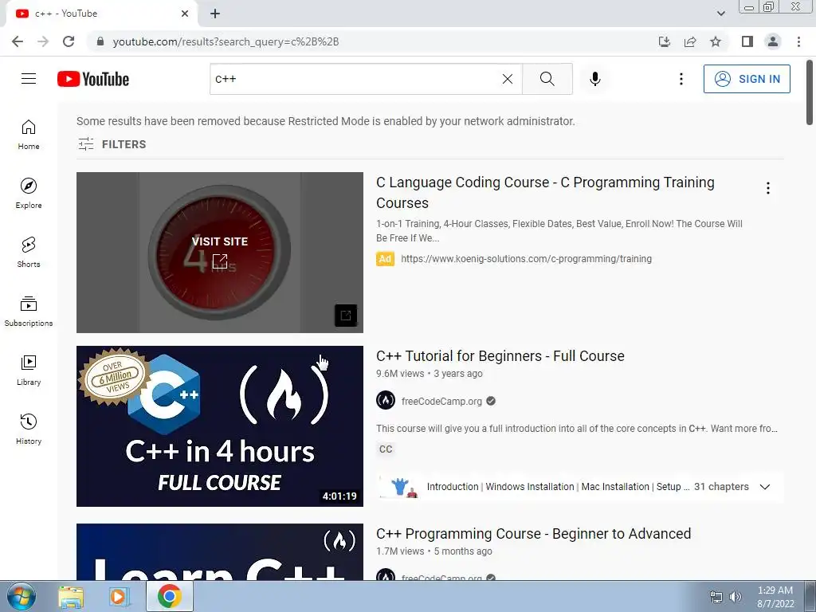The width and height of the screenshot is (816, 612).
Task: Close the c++ - YouTube tab
Action: tap(185, 14)
